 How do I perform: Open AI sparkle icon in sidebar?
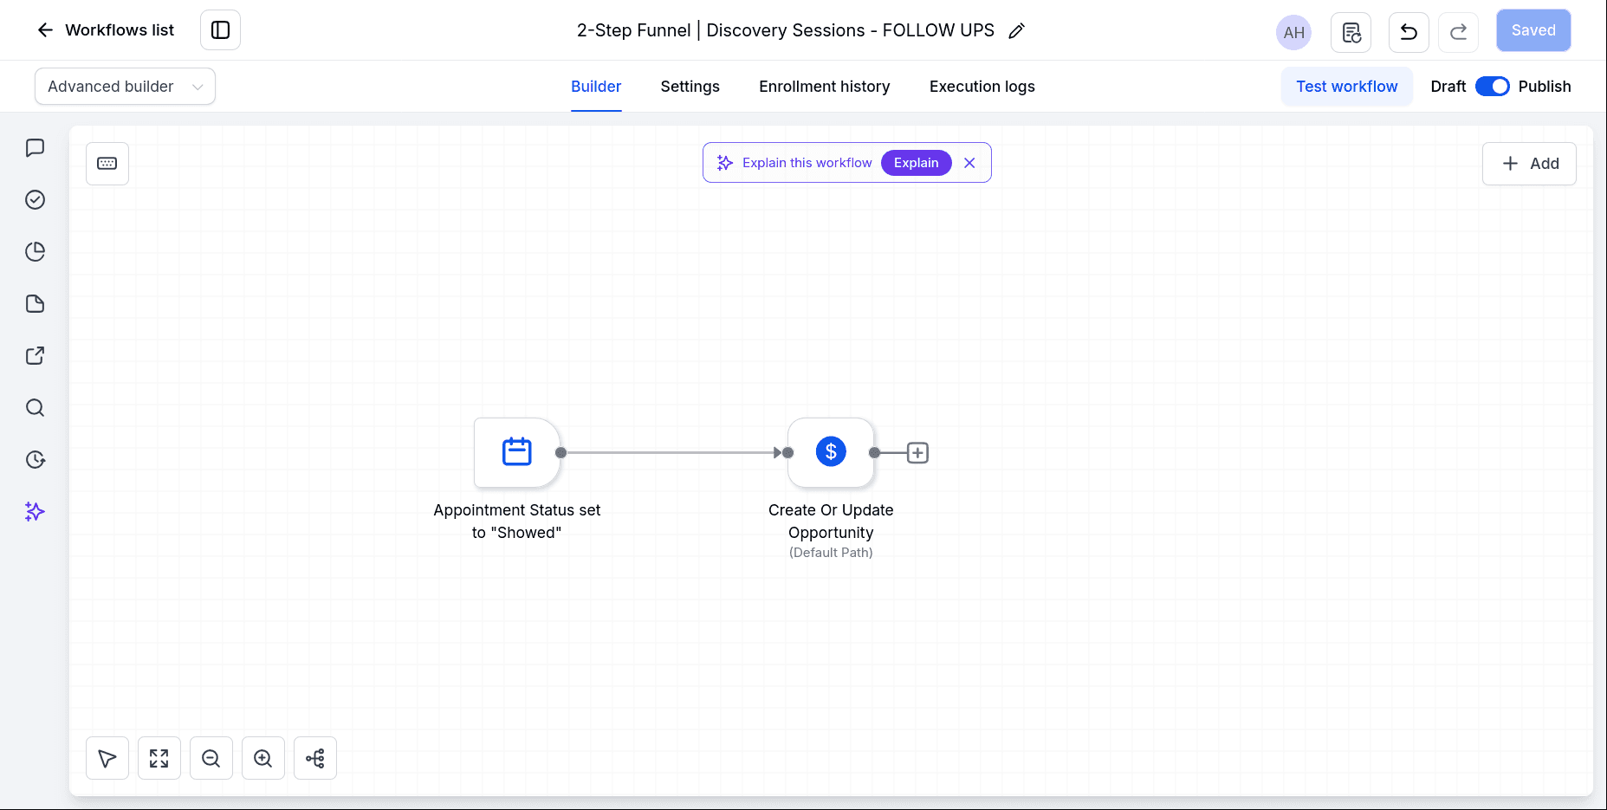pyautogui.click(x=35, y=512)
